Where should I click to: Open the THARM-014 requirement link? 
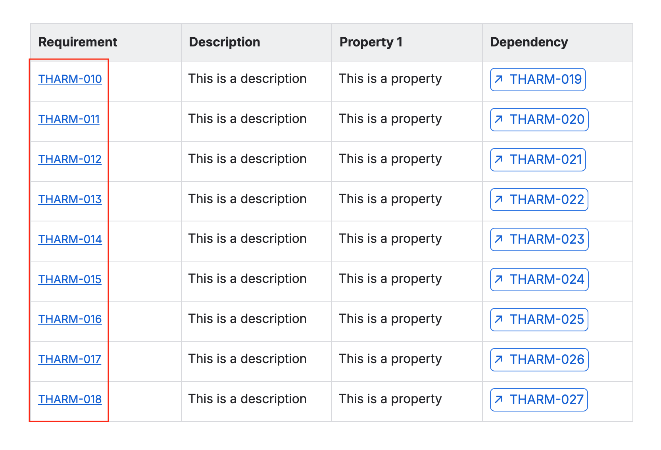[x=70, y=240]
